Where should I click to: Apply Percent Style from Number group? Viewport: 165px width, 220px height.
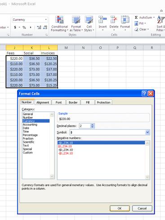point(24,27)
